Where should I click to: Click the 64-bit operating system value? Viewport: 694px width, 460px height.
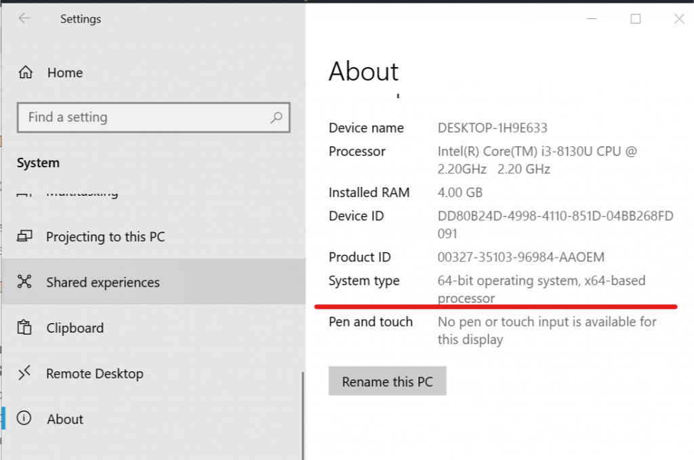[x=542, y=289]
